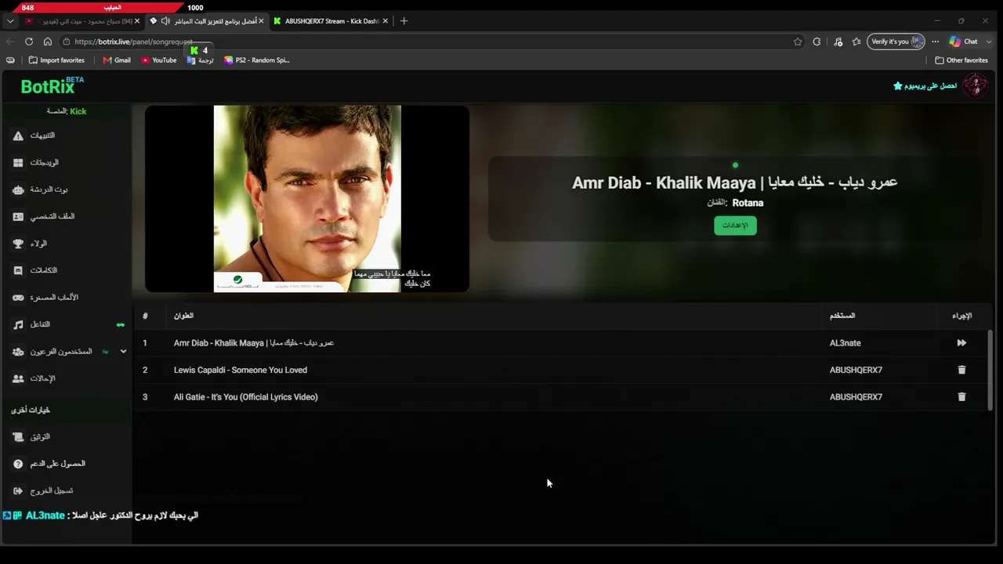Open the بوت الدردشة chat bot icon
Screen dimensions: 1003x564
pos(18,190)
